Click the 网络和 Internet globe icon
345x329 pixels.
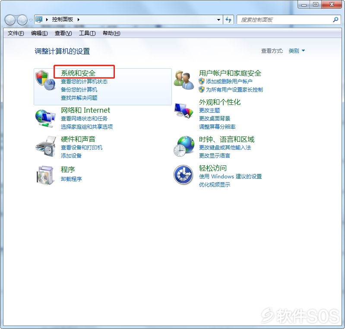[45, 118]
